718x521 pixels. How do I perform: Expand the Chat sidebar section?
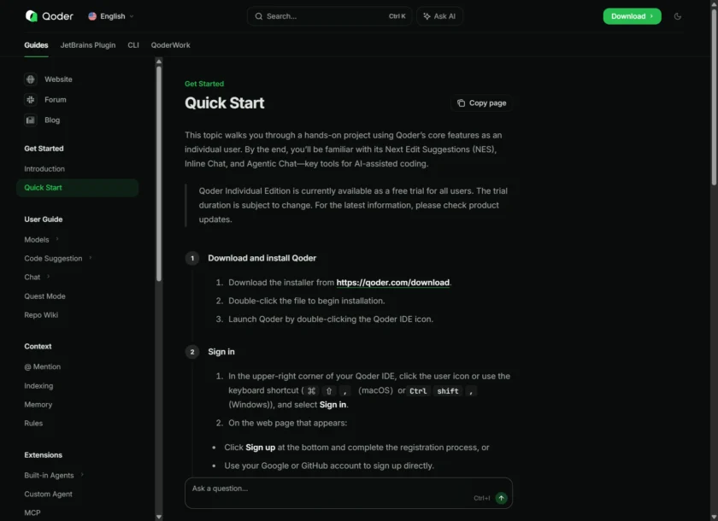(49, 277)
